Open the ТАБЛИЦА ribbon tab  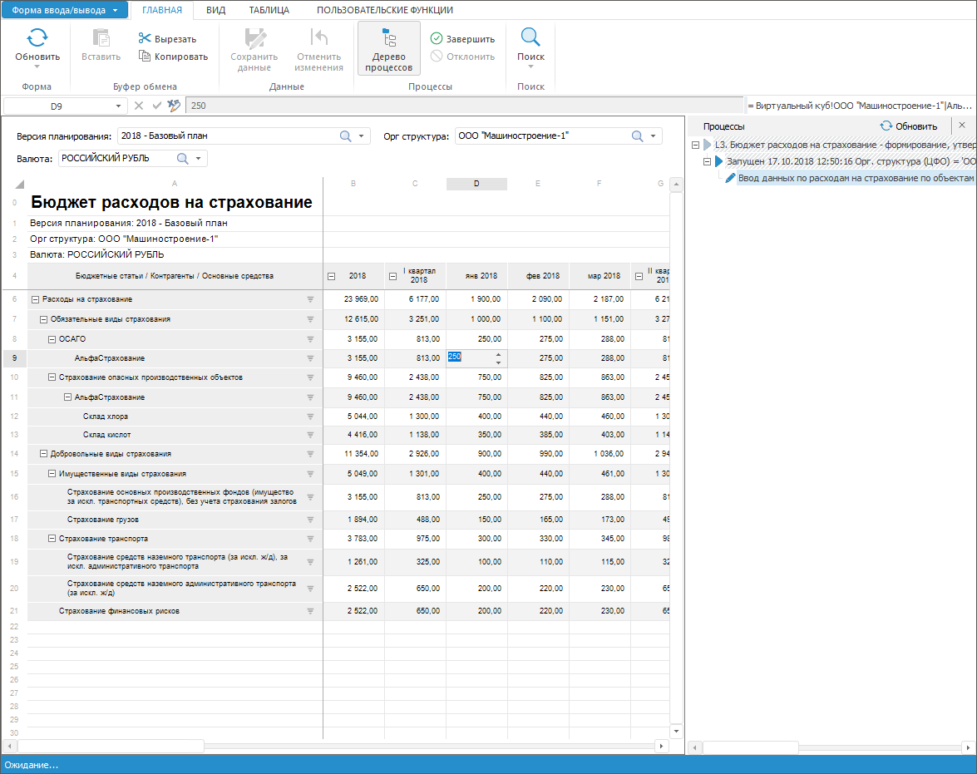269,10
